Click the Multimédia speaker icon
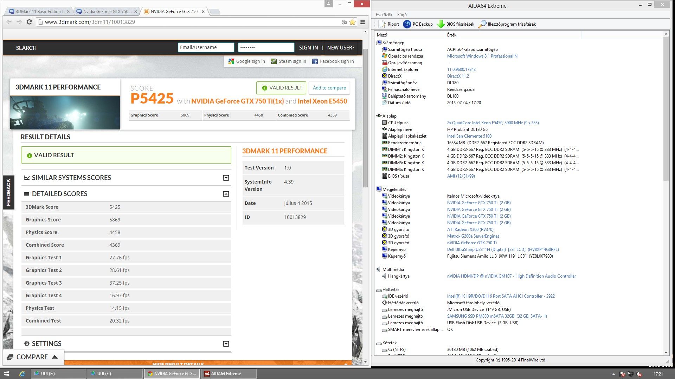Viewport: 675px width, 379px height. pos(379,270)
